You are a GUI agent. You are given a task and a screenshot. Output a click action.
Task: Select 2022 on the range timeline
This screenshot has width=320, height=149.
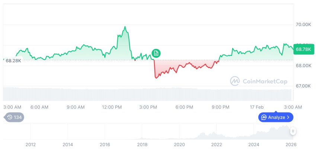pos(217,144)
